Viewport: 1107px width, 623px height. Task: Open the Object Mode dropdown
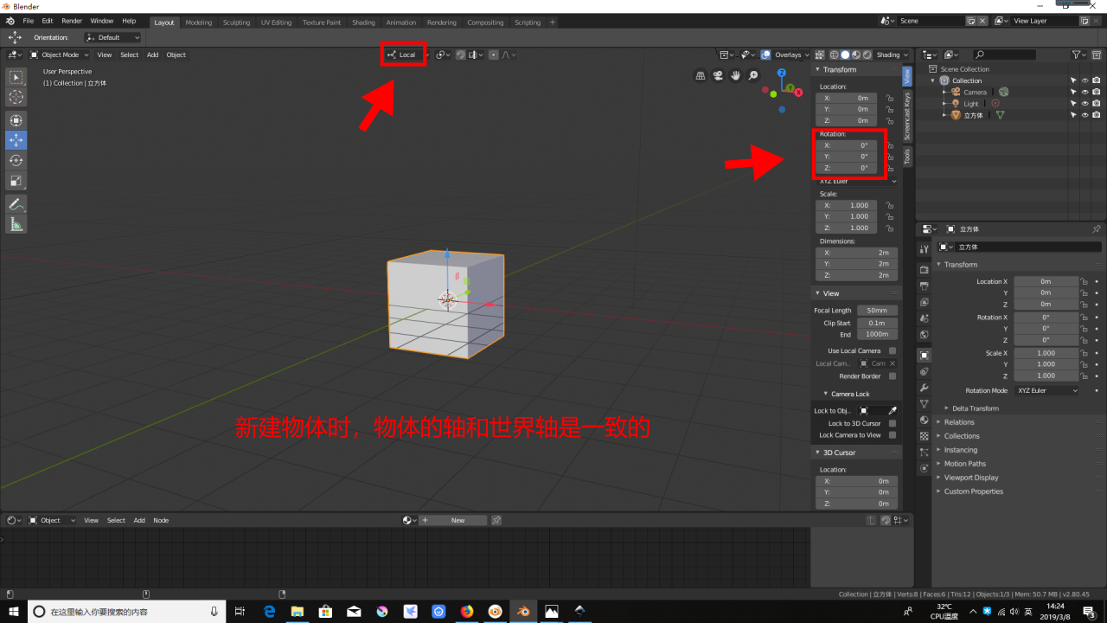pyautogui.click(x=59, y=55)
